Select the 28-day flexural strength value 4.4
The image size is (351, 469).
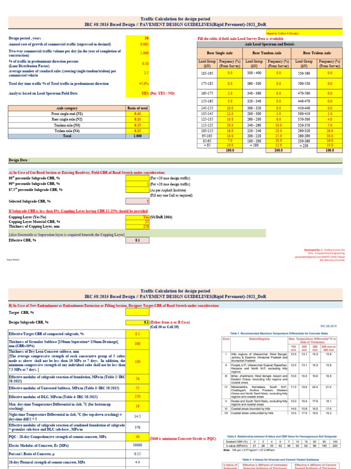pos(137,462)
